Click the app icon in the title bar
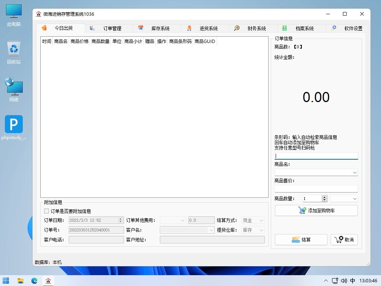This screenshot has height=286, width=381. 38,14
